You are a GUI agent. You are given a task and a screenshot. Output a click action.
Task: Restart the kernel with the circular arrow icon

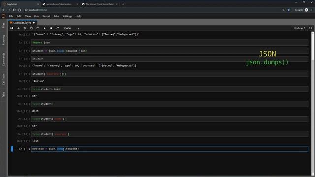pos(58,28)
